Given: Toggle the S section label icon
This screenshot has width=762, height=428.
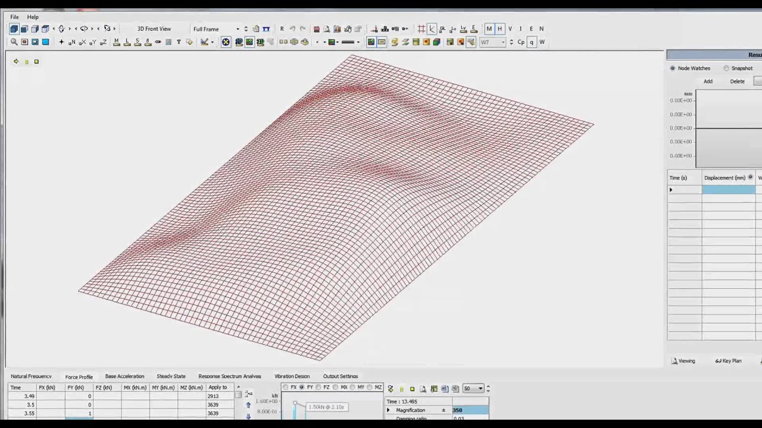Looking at the screenshot, I should click(138, 42).
